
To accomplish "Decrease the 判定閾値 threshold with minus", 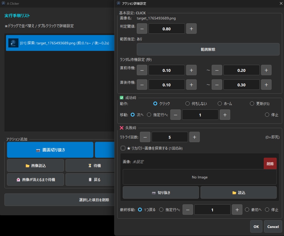I will [142, 28].
